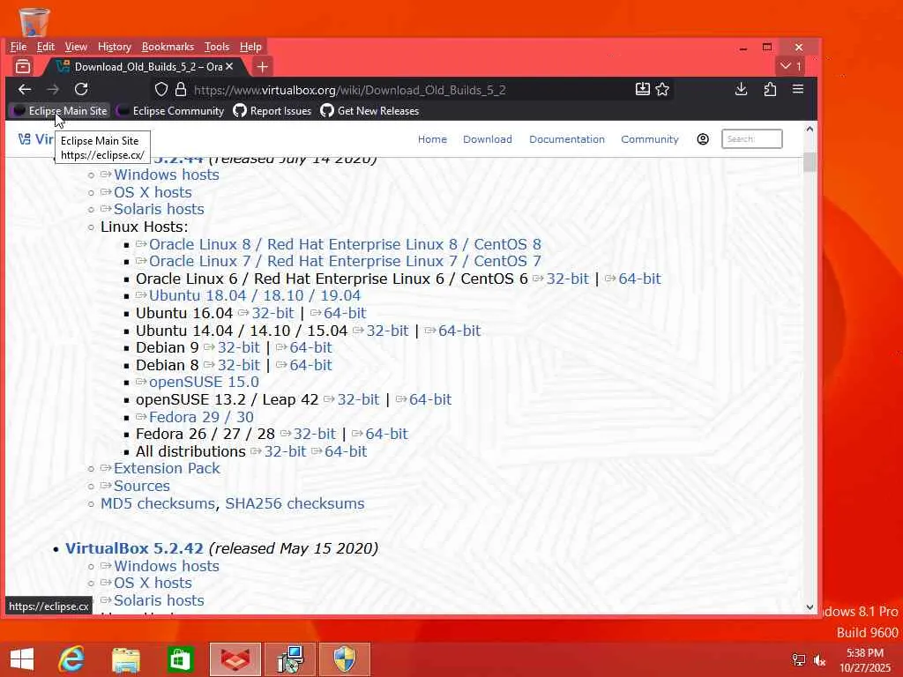Open the Download navigation link

coord(487,139)
